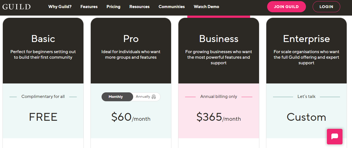Open the Why Guild? menu
Image resolution: width=352 pixels, height=148 pixels.
coord(60,7)
